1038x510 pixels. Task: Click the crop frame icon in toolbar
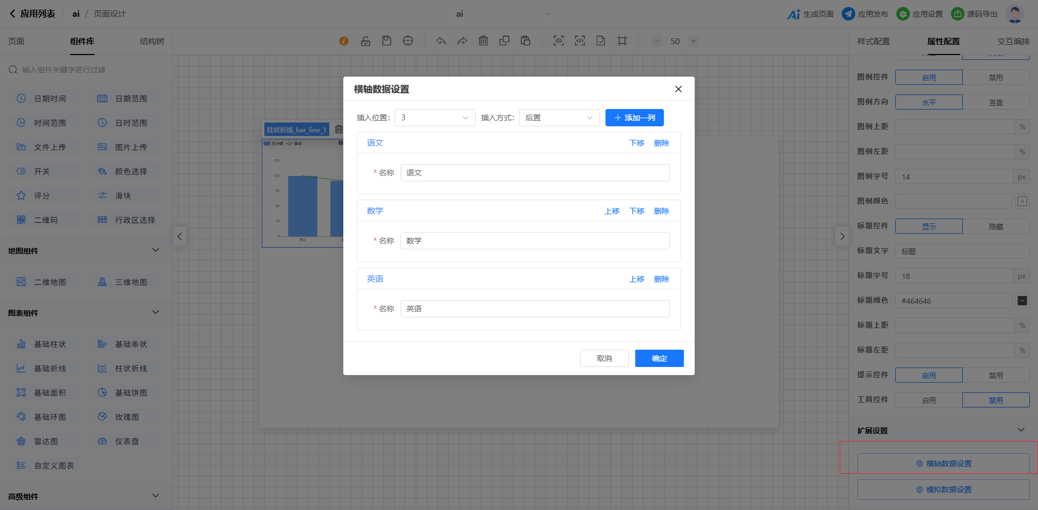pos(622,41)
